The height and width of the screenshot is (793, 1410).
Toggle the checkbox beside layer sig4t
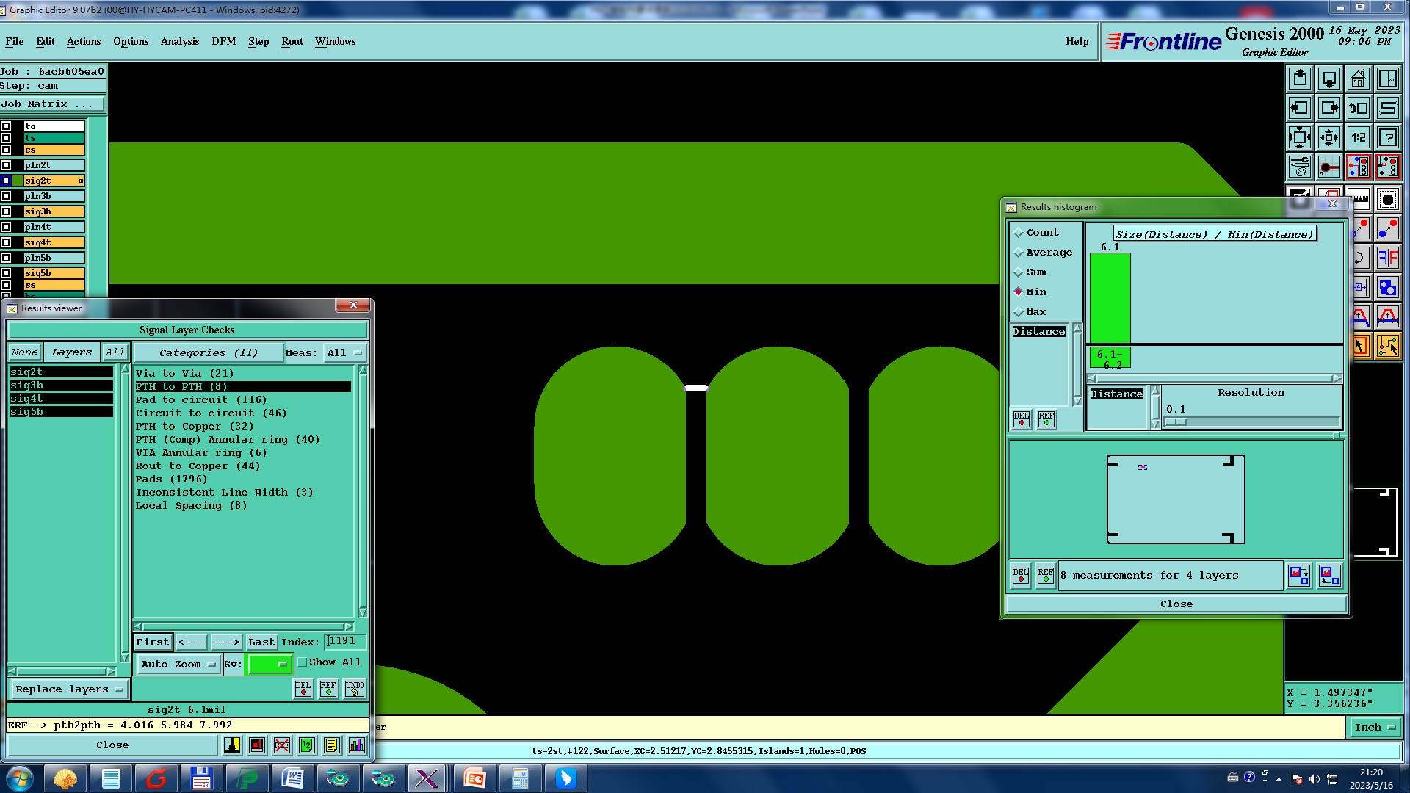coord(6,242)
